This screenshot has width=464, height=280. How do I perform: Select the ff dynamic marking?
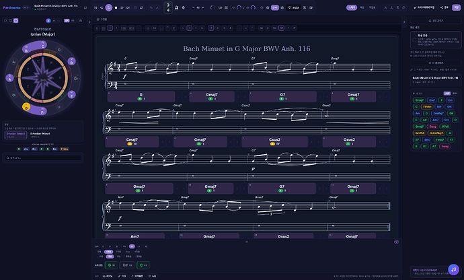pyautogui.click(x=295, y=28)
